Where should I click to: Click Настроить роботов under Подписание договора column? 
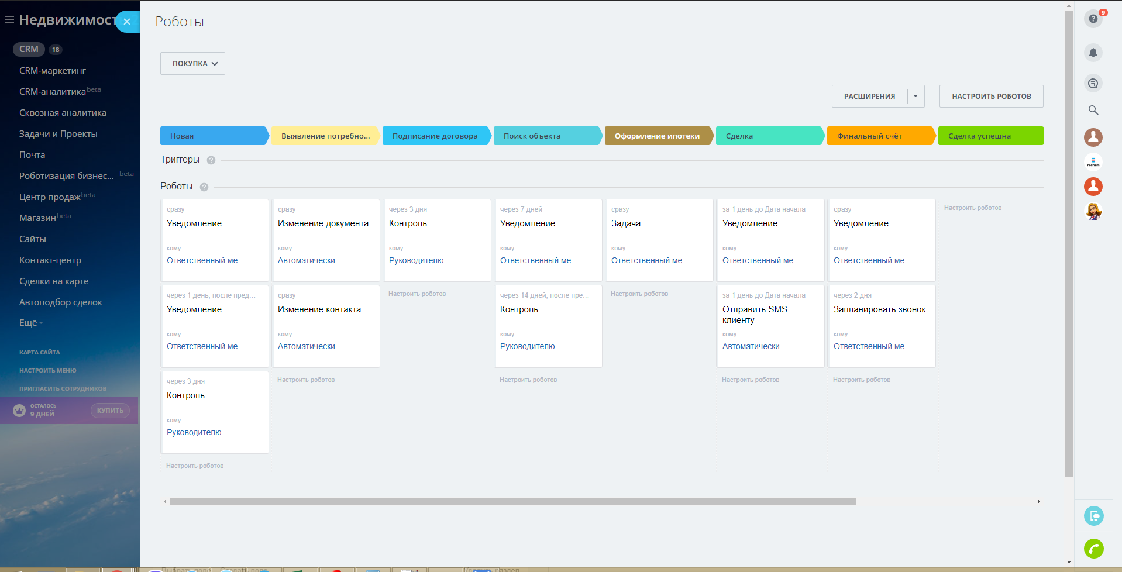click(x=417, y=294)
